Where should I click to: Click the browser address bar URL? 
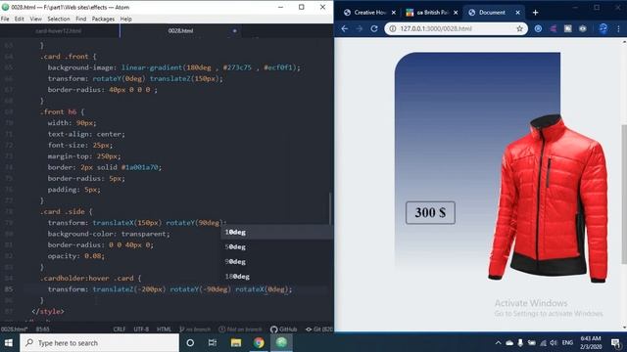click(436, 28)
